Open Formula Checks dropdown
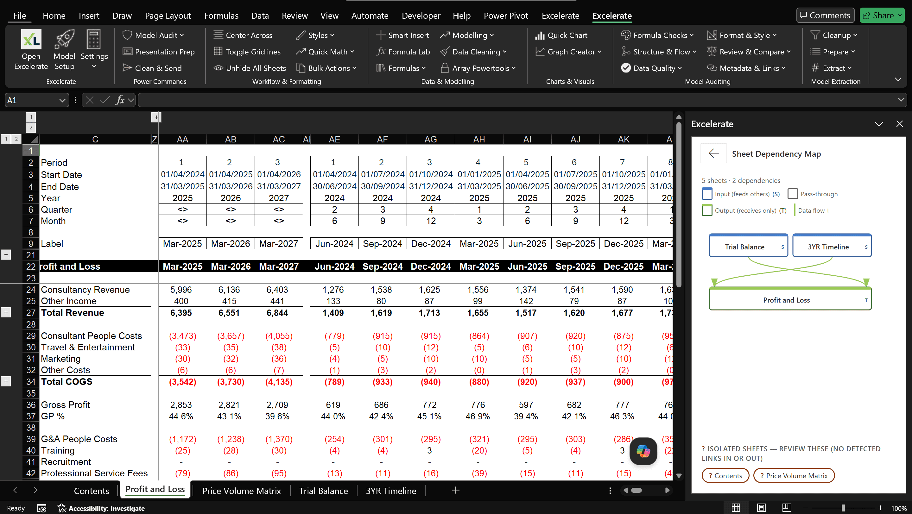The width and height of the screenshot is (912, 514). point(657,35)
